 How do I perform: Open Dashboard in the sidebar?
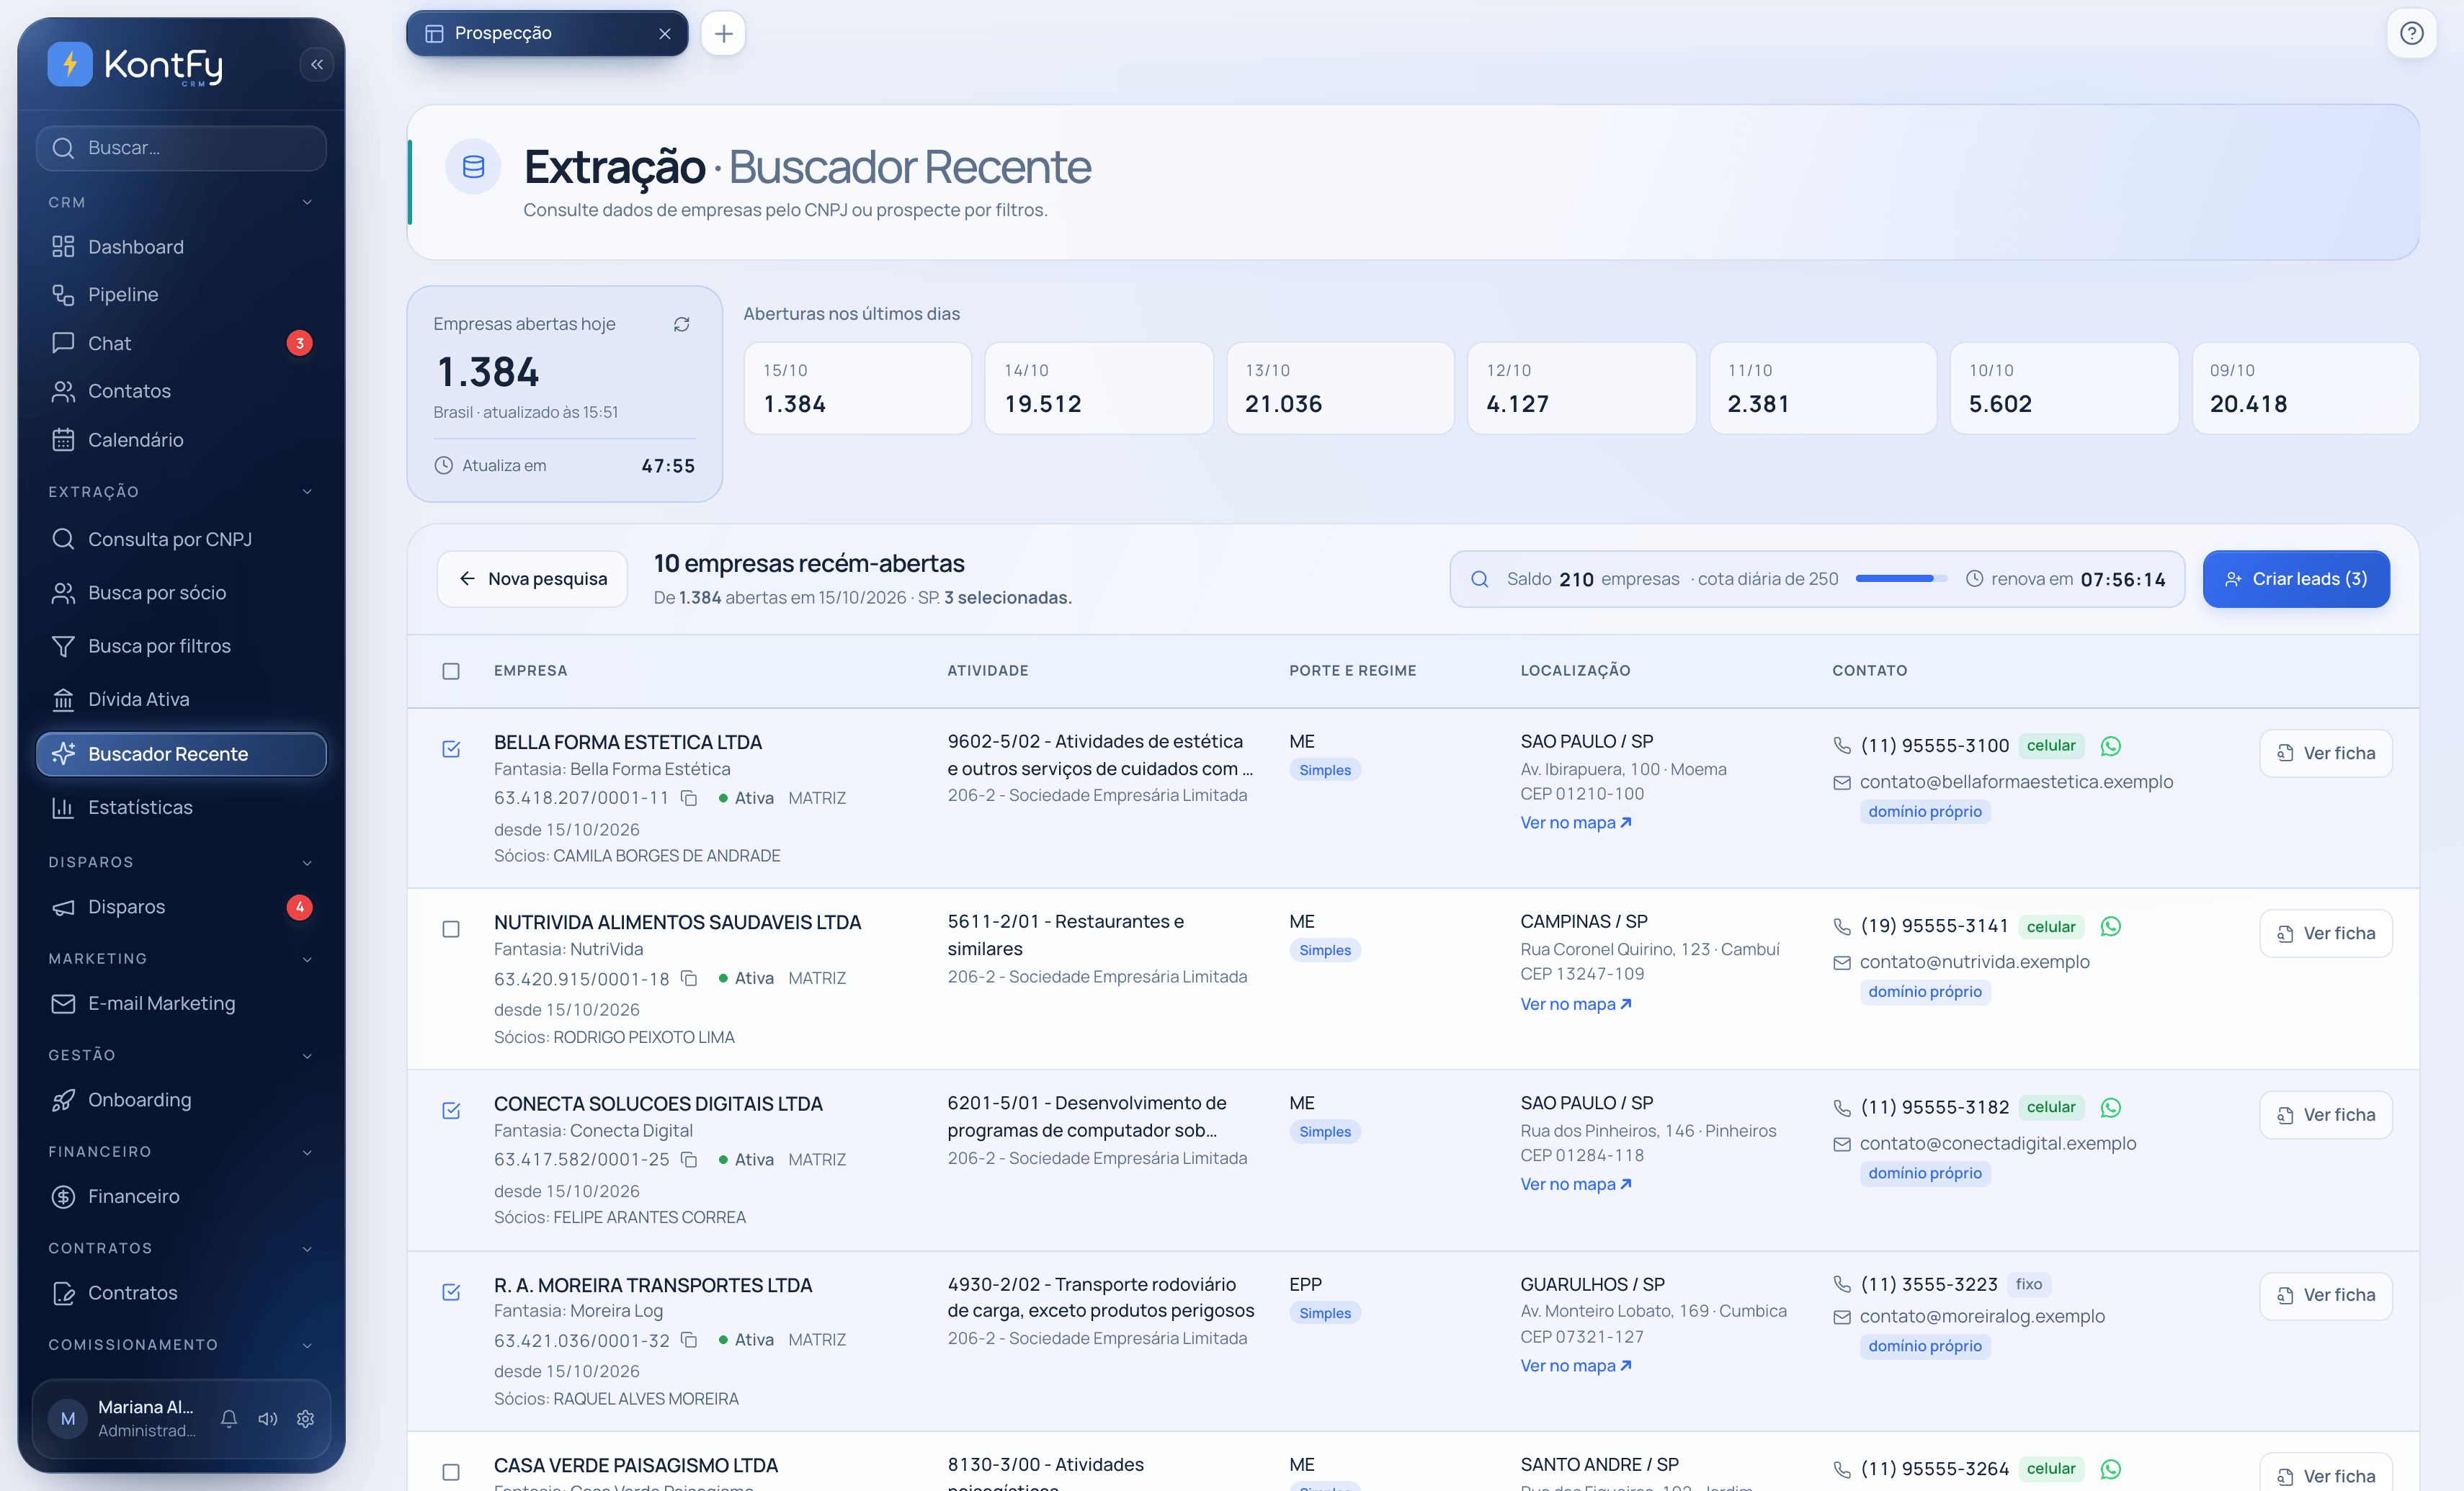pyautogui.click(x=181, y=247)
